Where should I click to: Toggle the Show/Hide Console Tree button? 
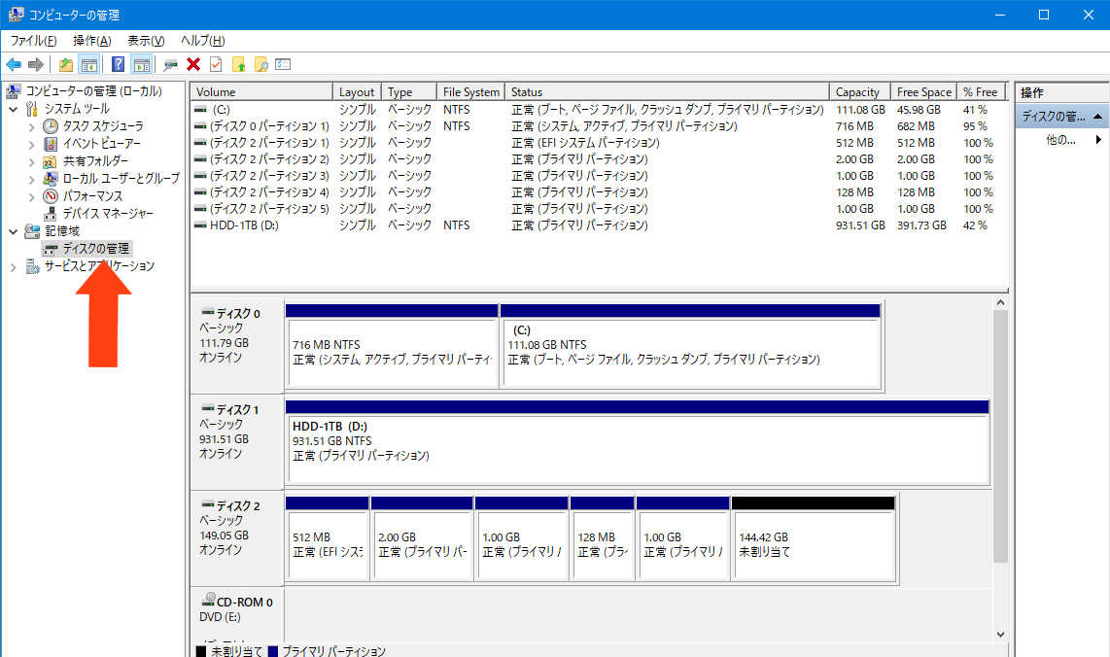tap(89, 65)
